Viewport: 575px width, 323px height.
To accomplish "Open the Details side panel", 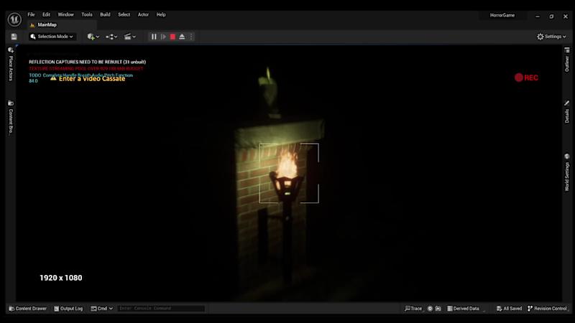I will pyautogui.click(x=567, y=112).
